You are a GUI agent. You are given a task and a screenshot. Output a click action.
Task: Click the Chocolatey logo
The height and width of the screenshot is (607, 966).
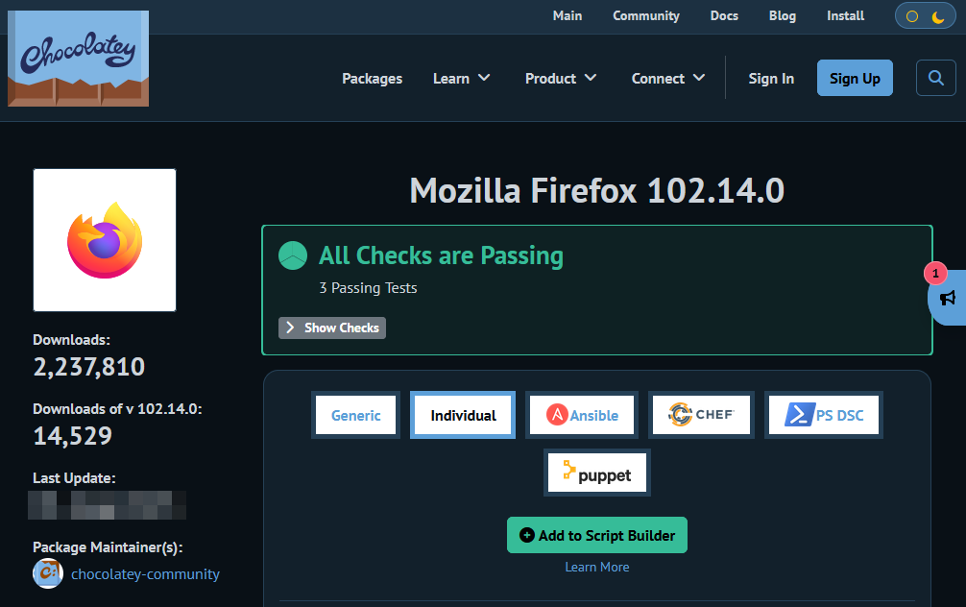pos(78,59)
